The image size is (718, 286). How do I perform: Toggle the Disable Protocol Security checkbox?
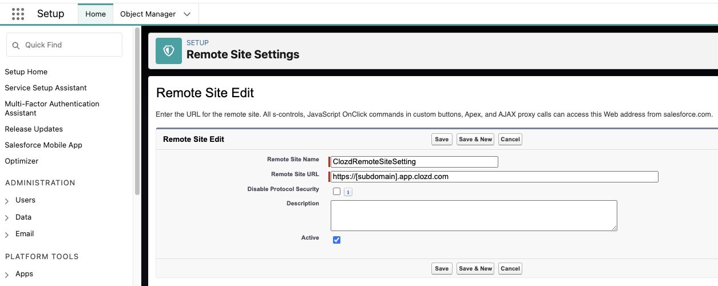[336, 192]
